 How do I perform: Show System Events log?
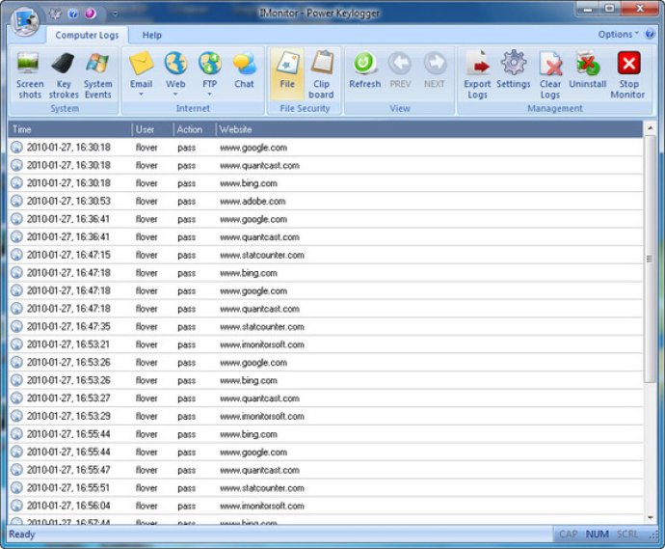[x=98, y=75]
